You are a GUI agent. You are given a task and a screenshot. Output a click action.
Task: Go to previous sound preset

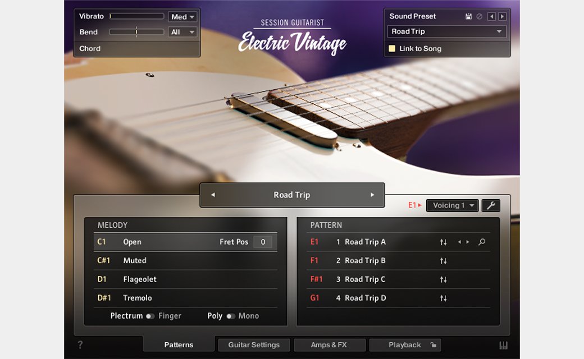(x=492, y=16)
